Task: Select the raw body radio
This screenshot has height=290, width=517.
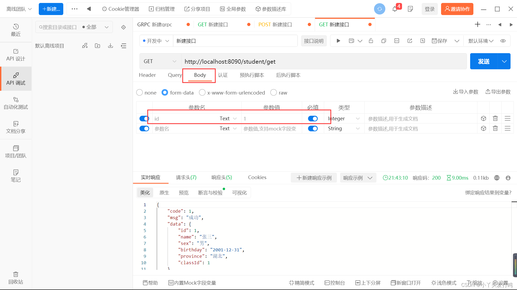Action: (273, 92)
